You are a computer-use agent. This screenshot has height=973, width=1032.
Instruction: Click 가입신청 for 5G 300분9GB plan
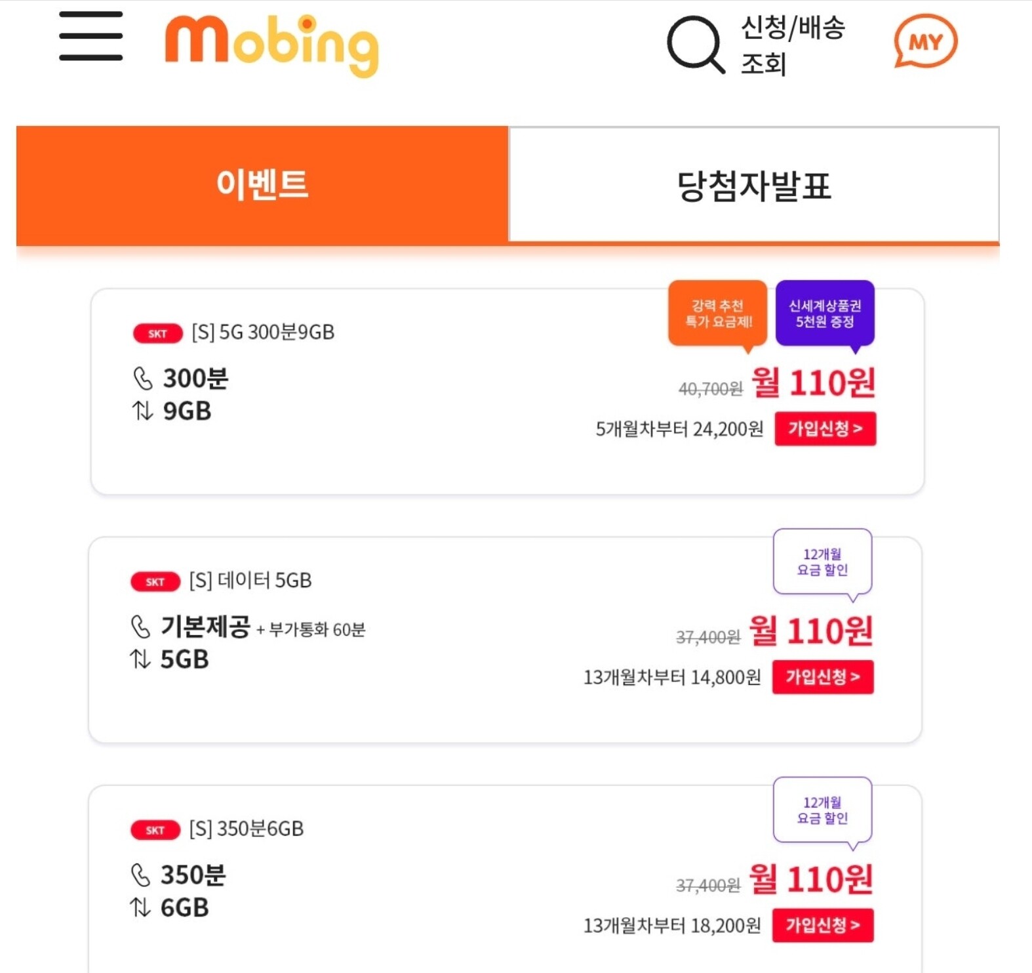[x=825, y=429]
